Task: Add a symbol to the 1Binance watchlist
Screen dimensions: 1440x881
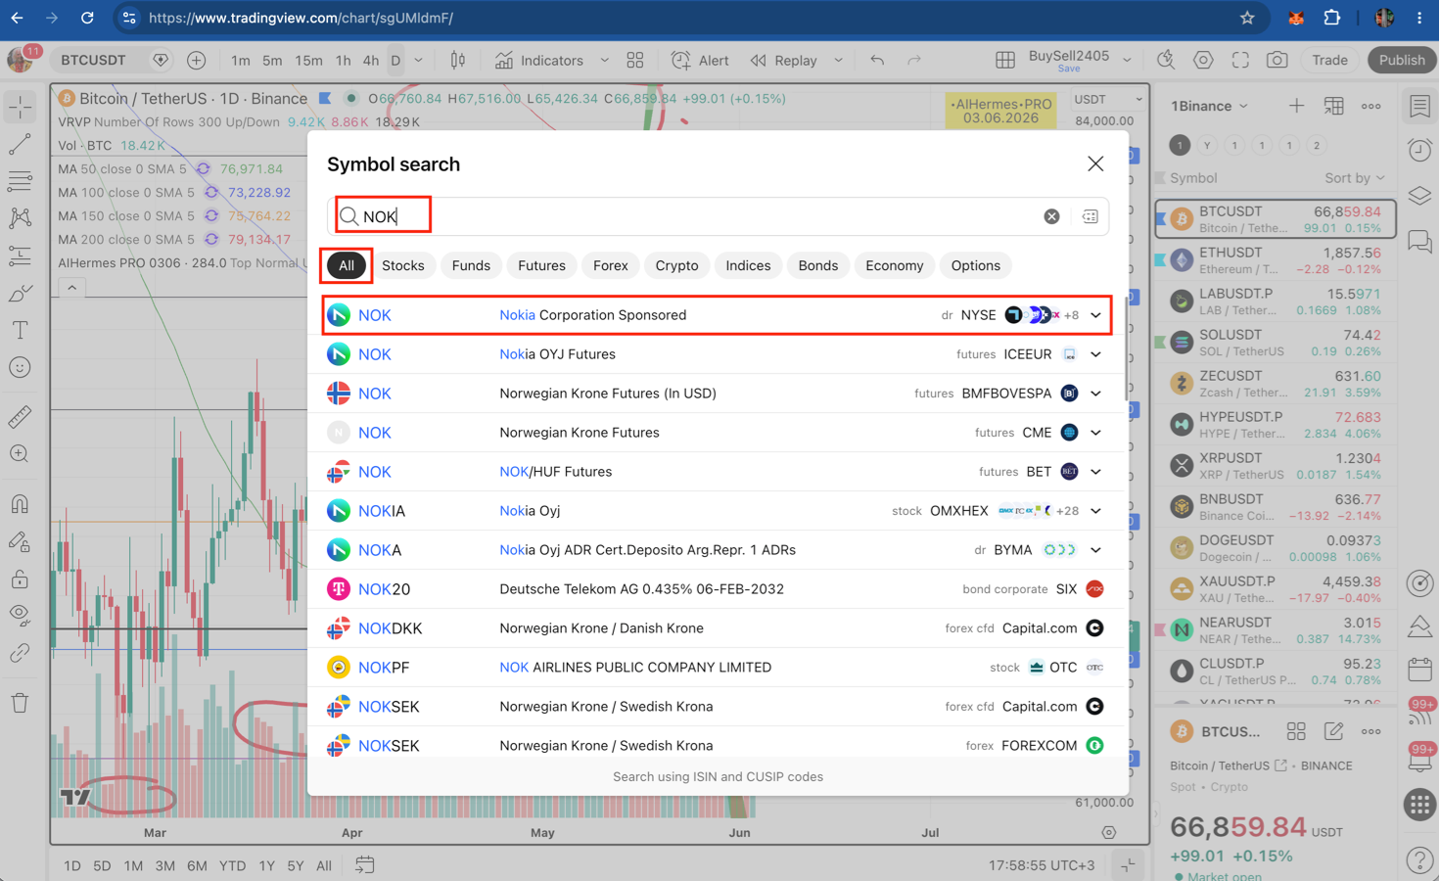Action: (1296, 106)
